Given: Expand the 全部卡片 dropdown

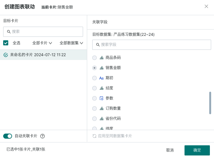Looking at the screenshot, I should 42,43.
